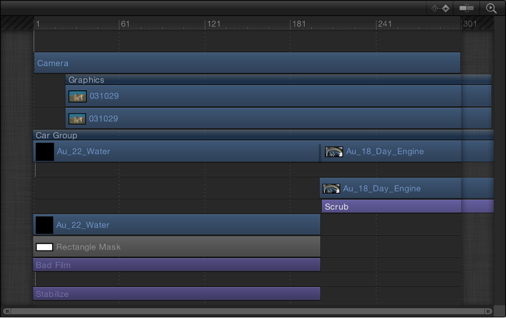Toggle timeline snapping button
The height and width of the screenshot is (318, 506).
[x=467, y=8]
